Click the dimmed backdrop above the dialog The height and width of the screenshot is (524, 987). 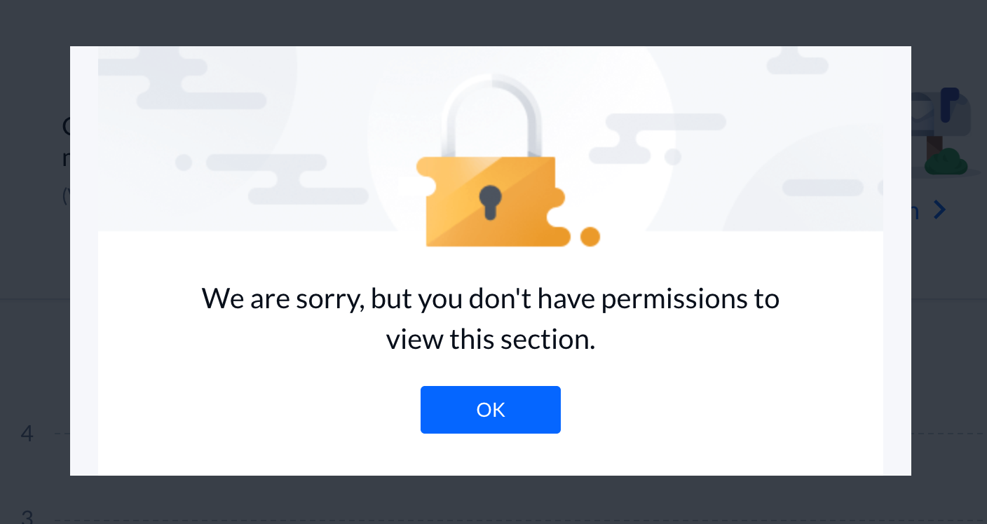point(491,22)
